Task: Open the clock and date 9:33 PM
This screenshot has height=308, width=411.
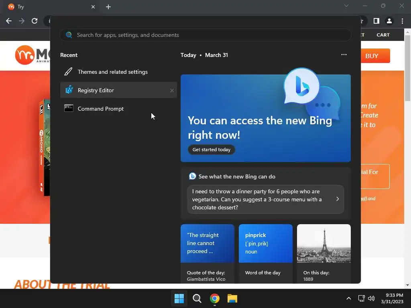Action: tap(392, 298)
